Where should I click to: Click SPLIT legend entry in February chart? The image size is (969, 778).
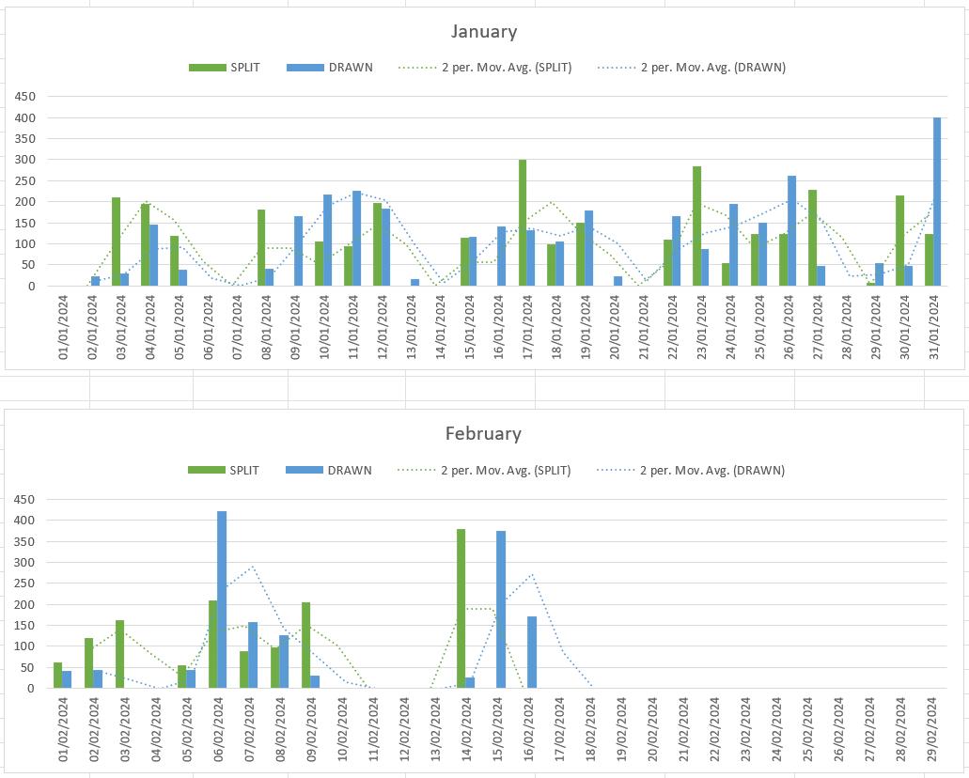pos(224,470)
